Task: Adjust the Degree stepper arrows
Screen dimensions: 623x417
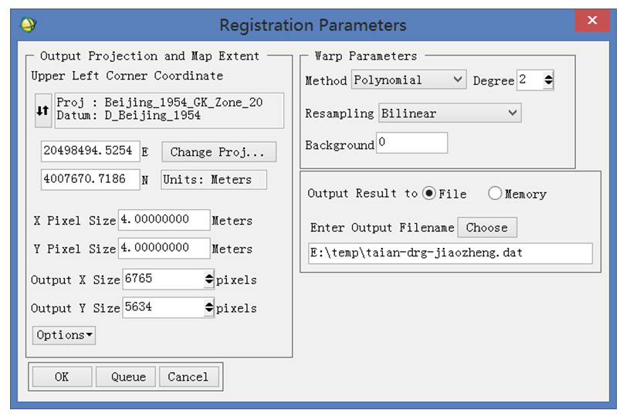Action: click(x=548, y=80)
